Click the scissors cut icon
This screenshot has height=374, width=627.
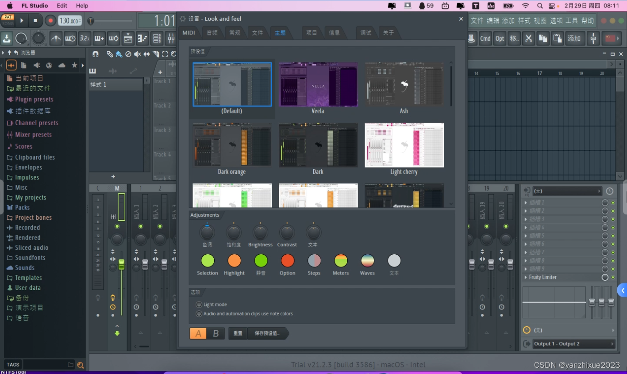(x=528, y=38)
